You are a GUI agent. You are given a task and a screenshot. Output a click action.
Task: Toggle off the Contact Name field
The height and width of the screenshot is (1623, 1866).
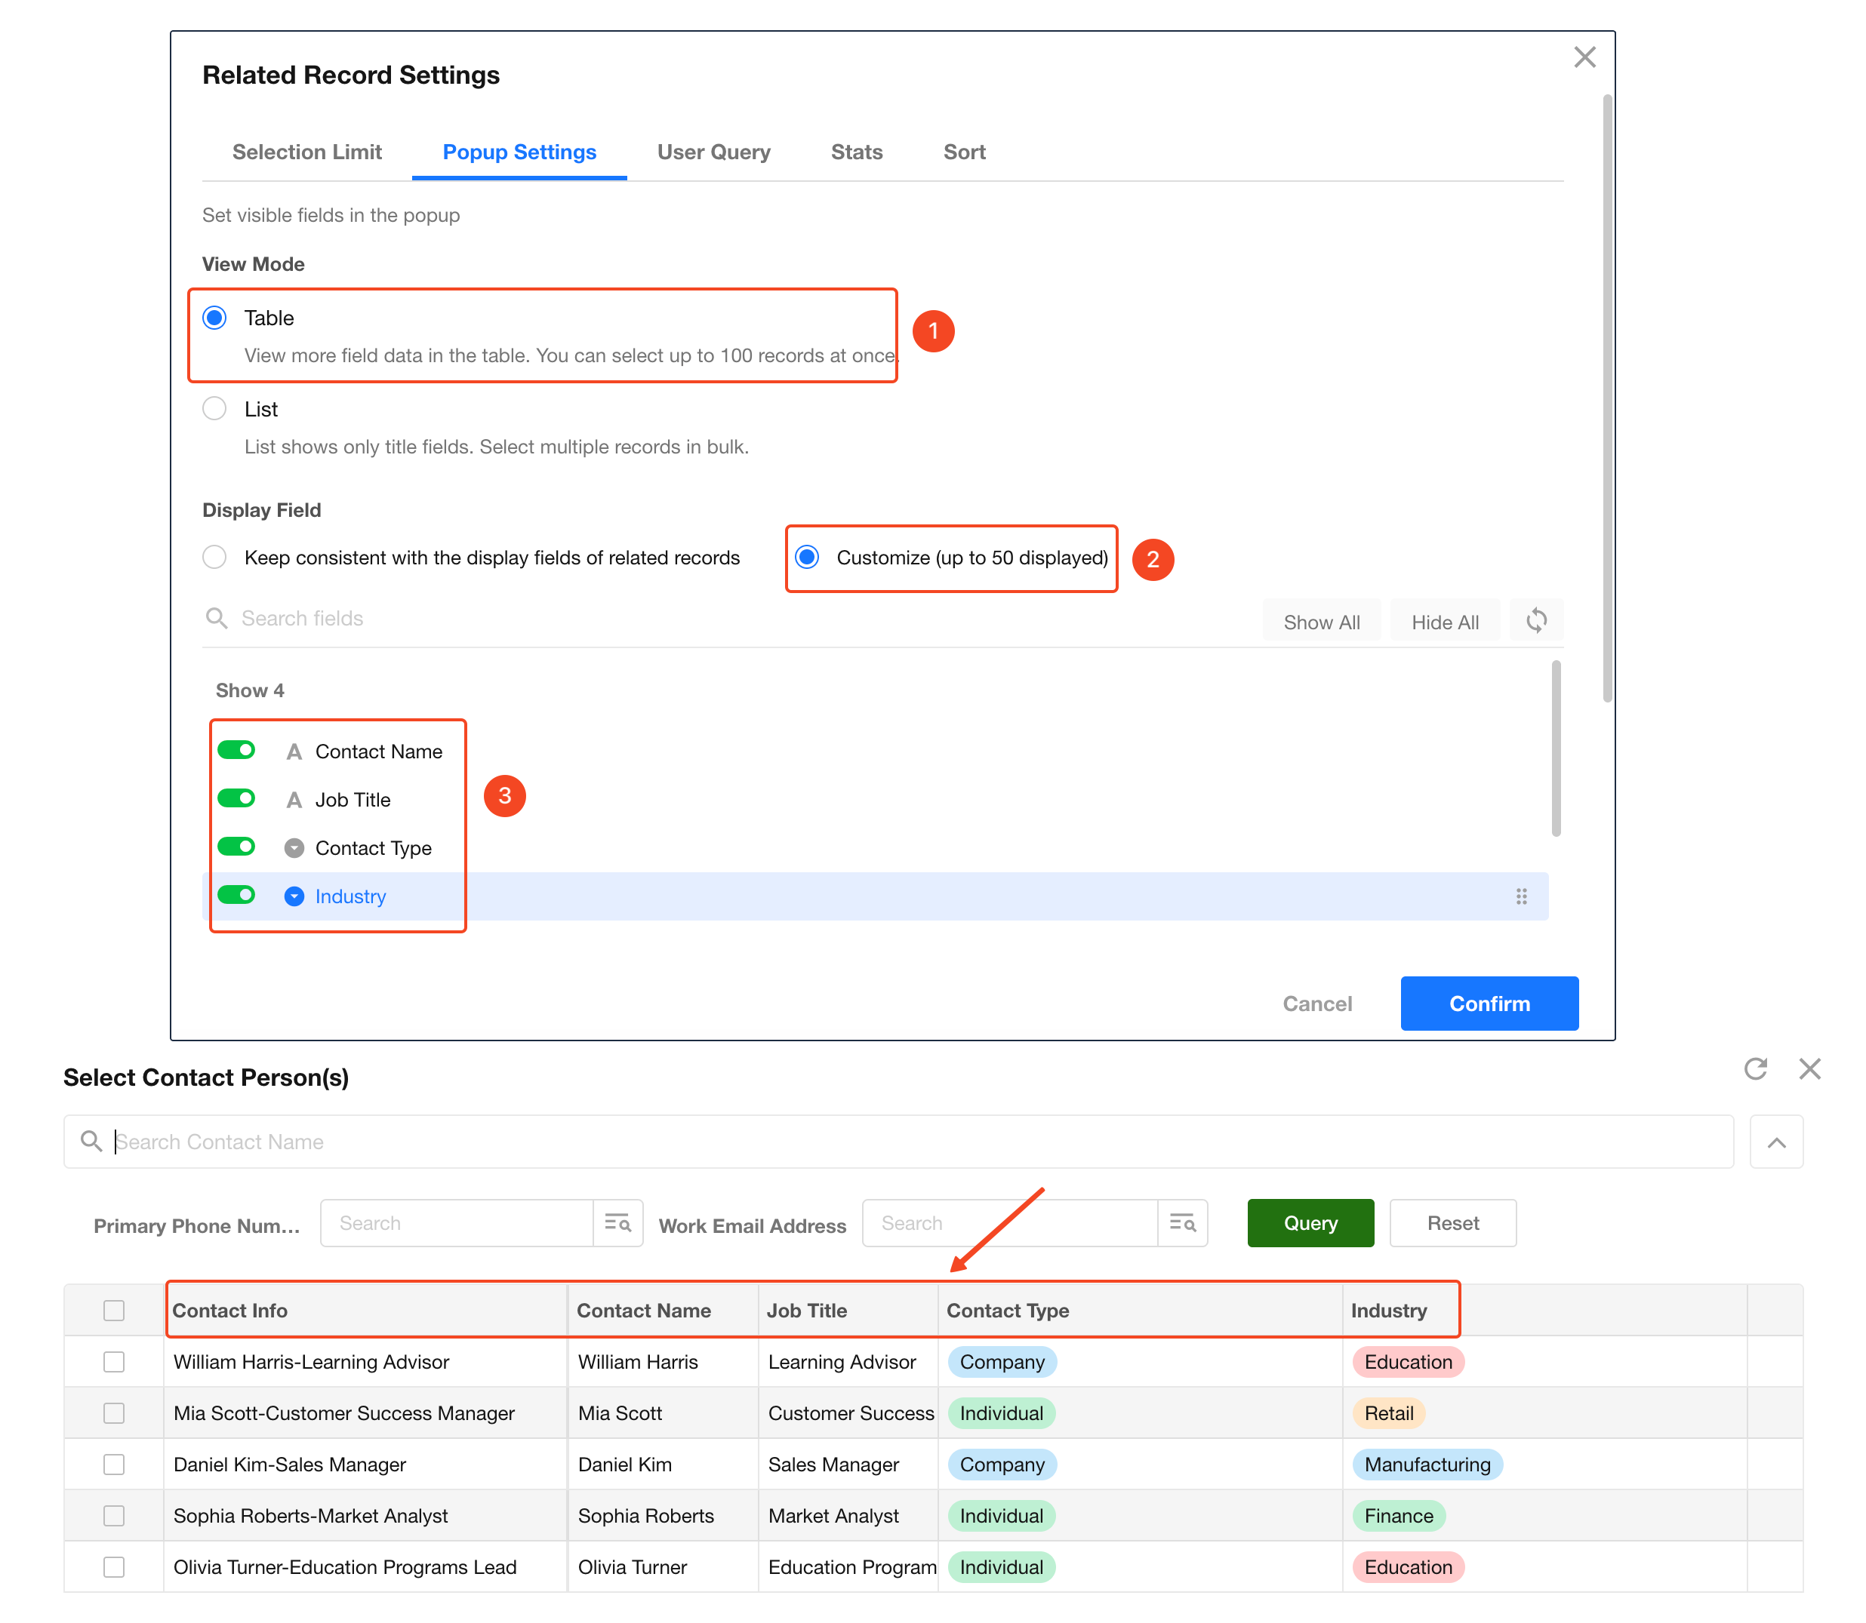(x=236, y=750)
